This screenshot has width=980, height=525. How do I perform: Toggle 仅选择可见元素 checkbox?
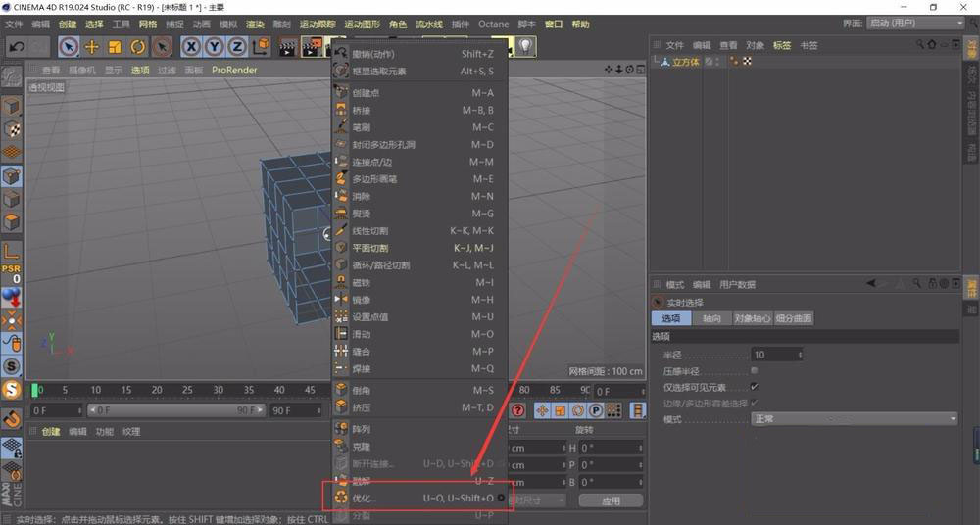tap(755, 387)
